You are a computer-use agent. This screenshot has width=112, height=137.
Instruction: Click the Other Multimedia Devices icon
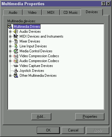[x=16, y=76]
